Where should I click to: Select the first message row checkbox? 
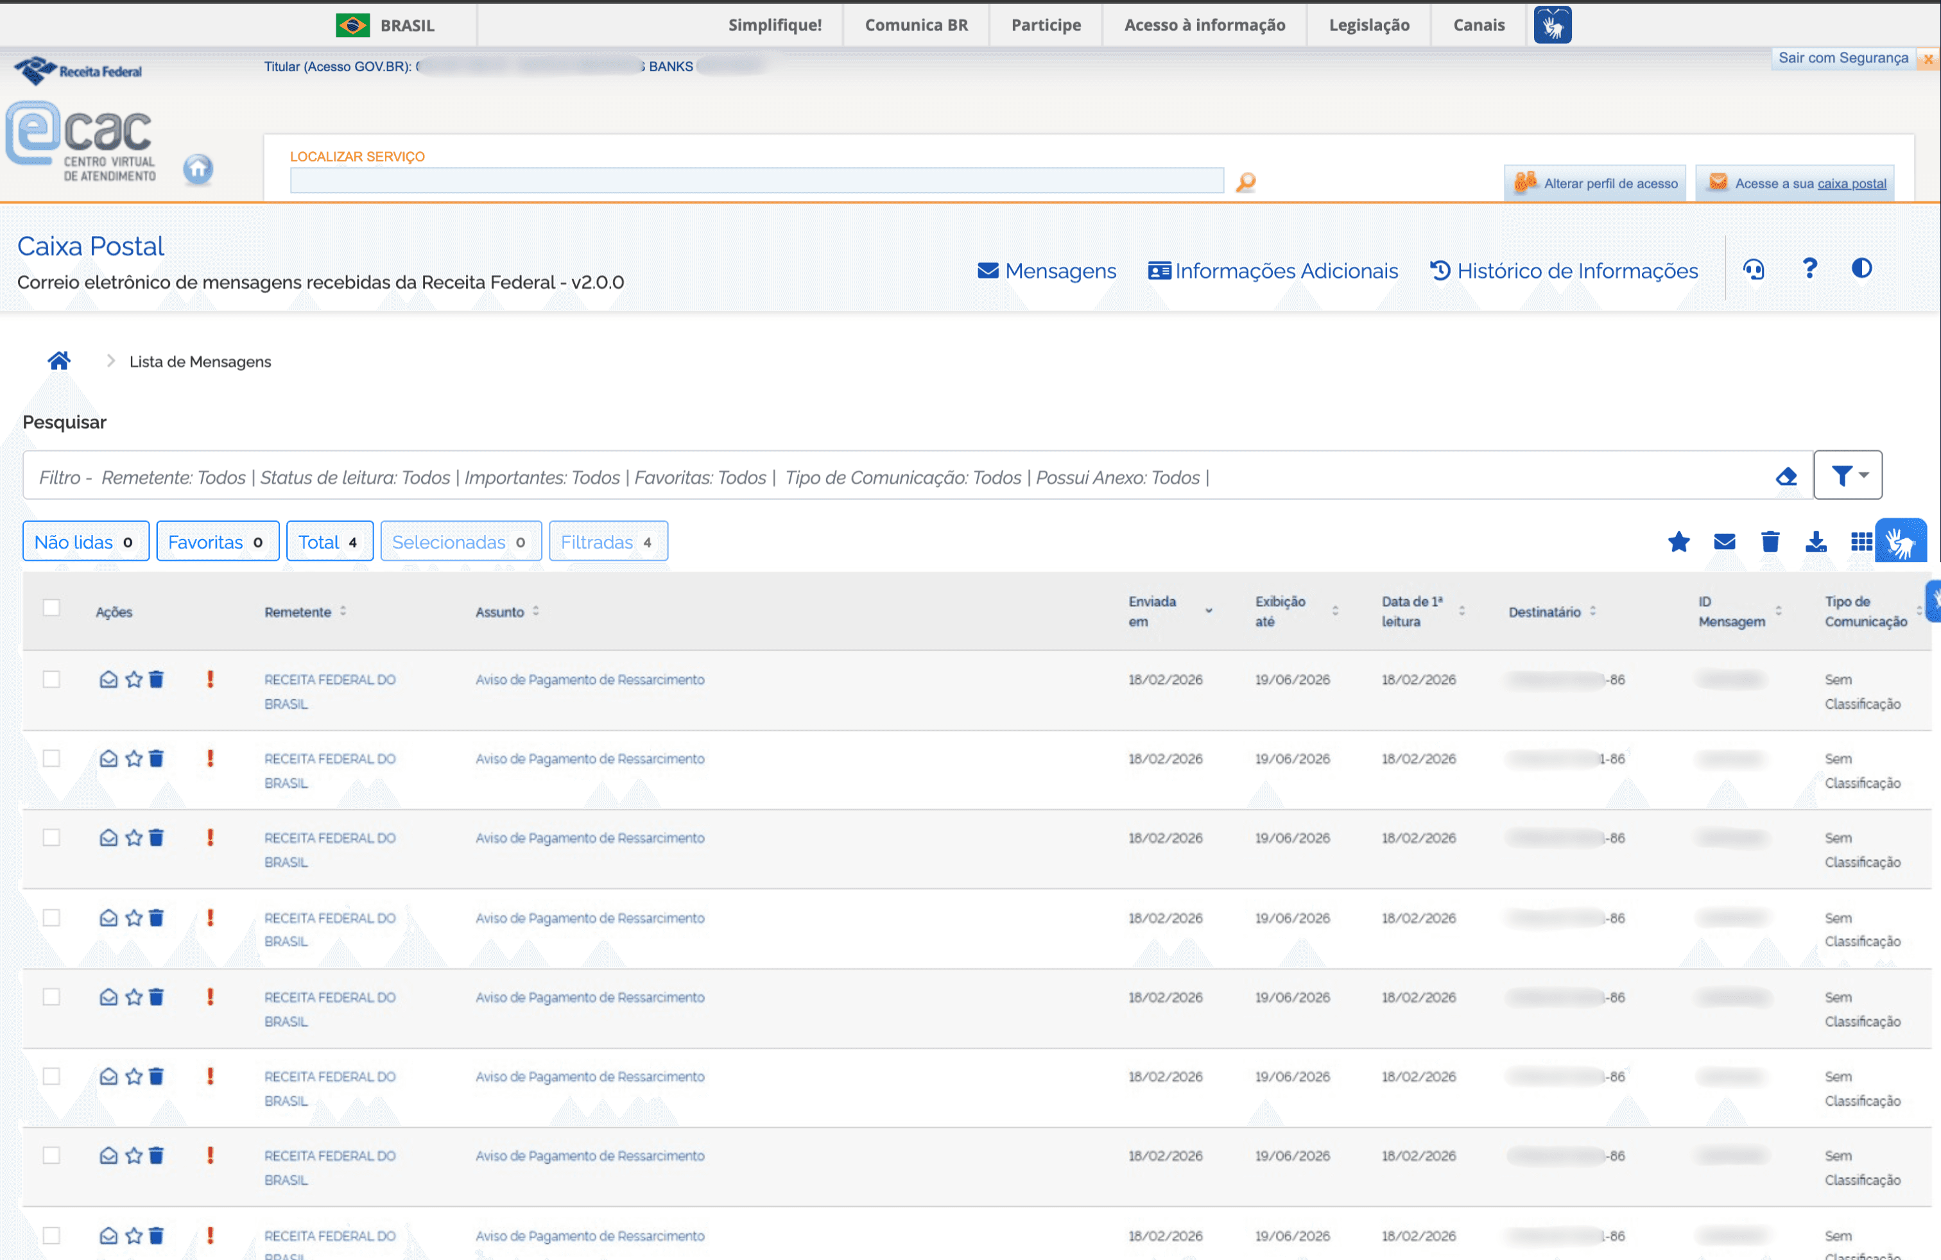[51, 679]
